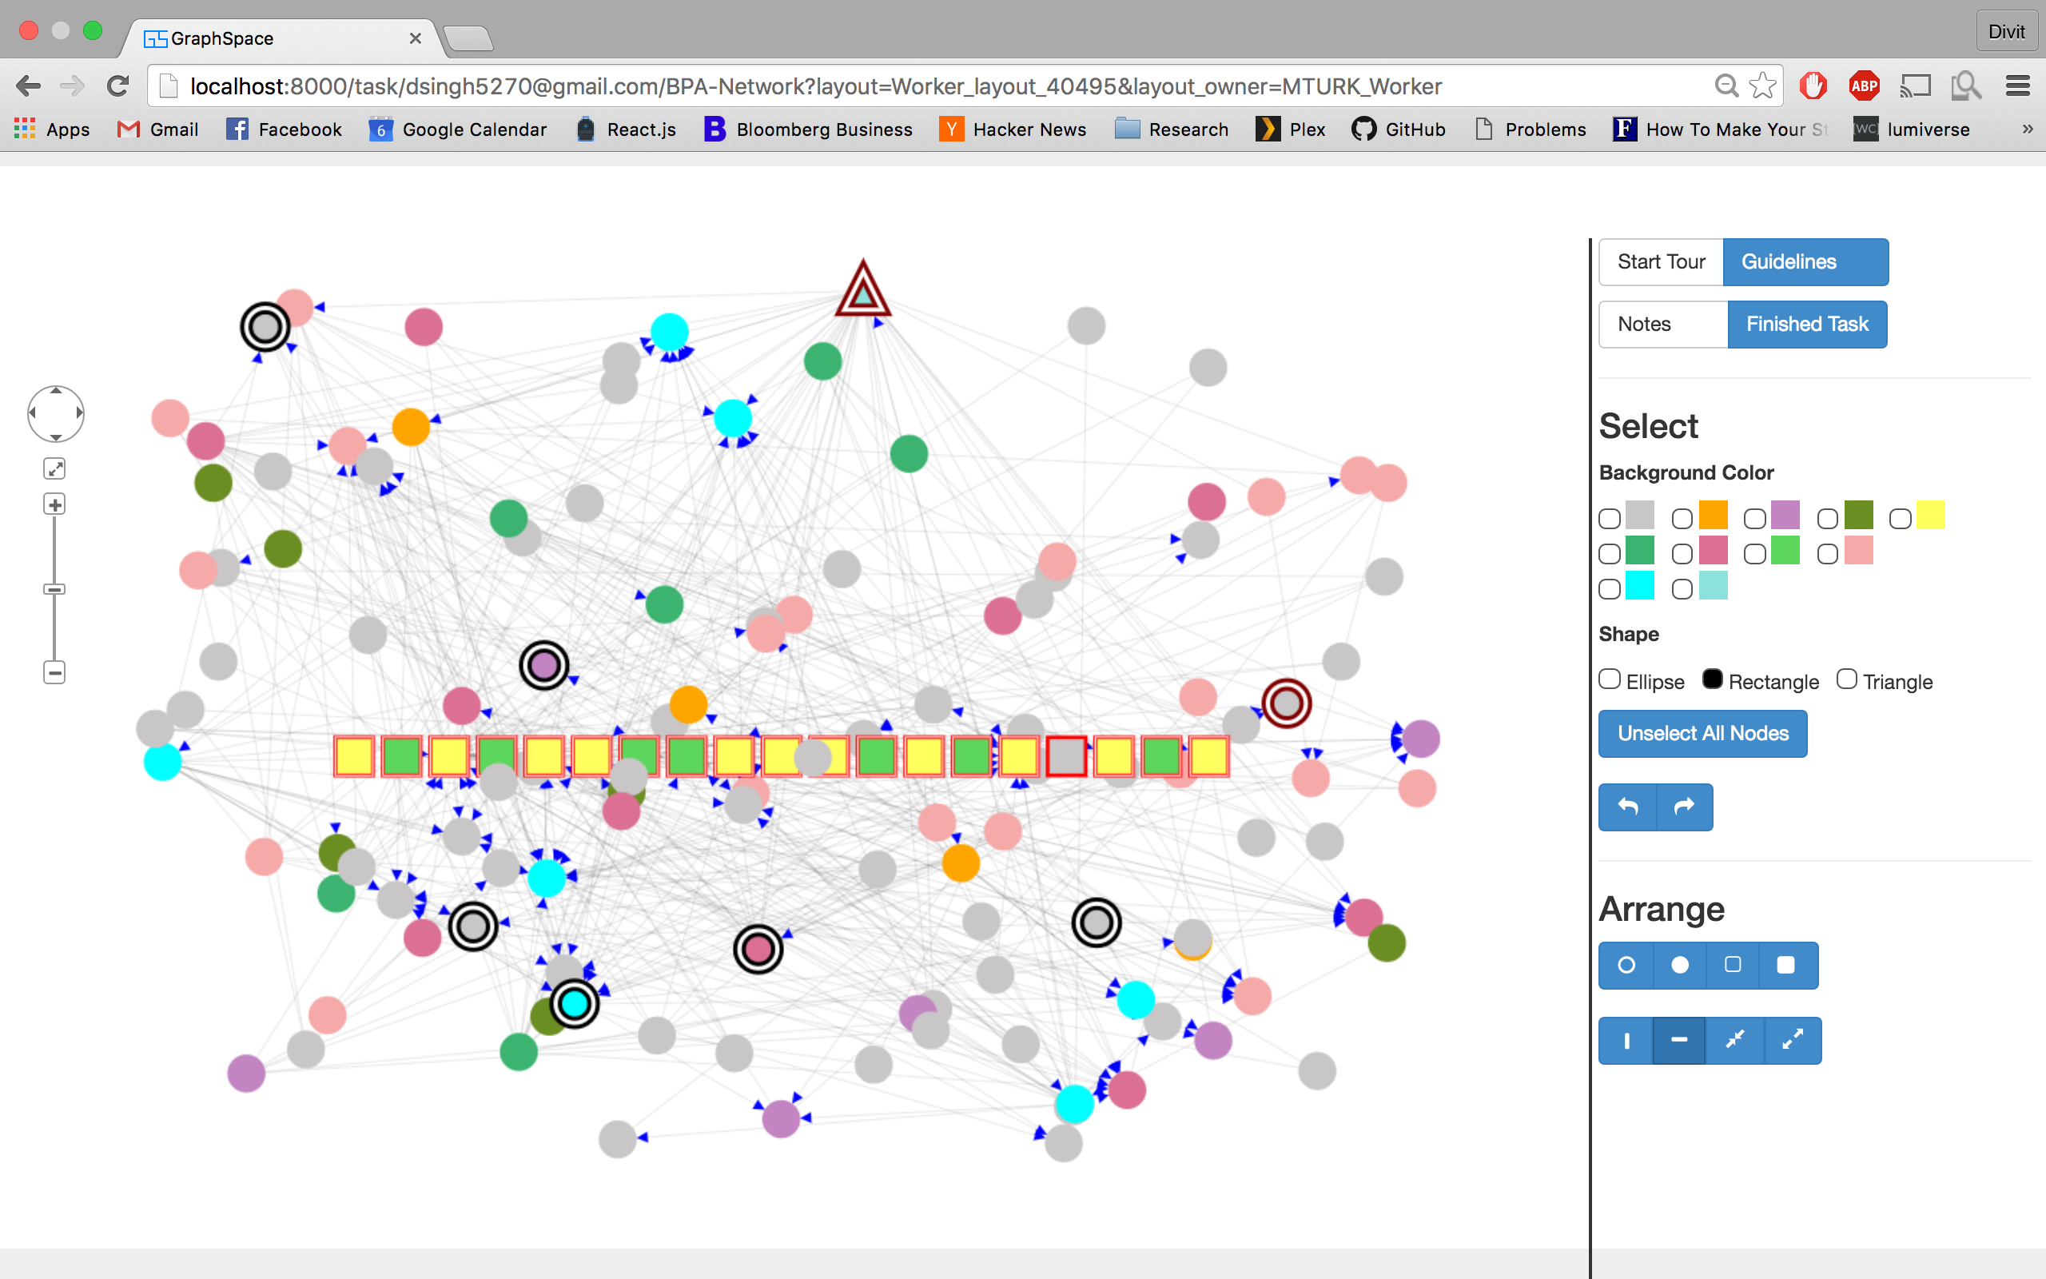
Task: Check the yellow background color checkbox
Action: pos(1901,518)
